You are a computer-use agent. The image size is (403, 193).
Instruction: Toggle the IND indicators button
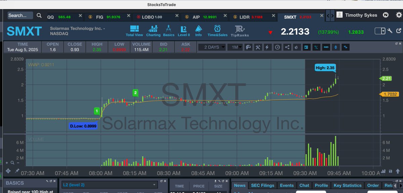pyautogui.click(x=326, y=47)
